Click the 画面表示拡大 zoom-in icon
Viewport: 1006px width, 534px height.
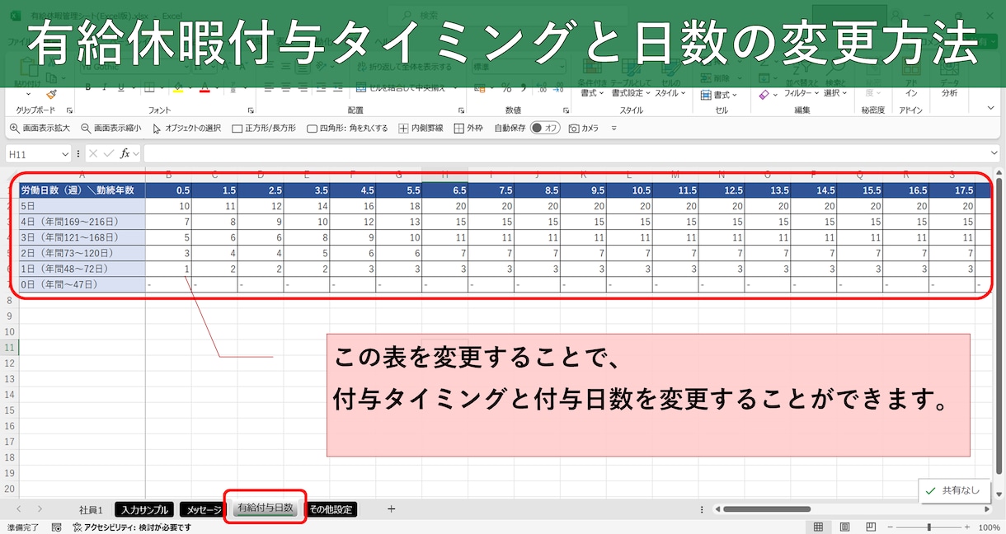[x=14, y=129]
